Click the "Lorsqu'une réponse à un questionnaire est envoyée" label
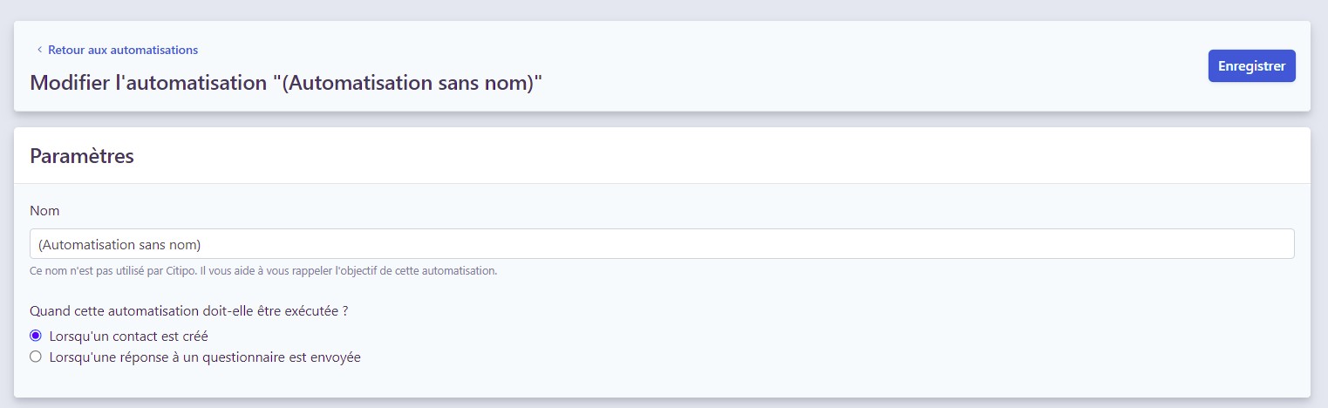The width and height of the screenshot is (1328, 408). tap(205, 357)
